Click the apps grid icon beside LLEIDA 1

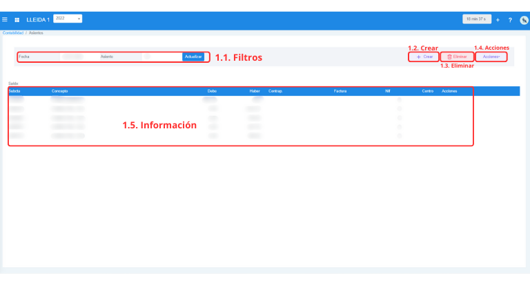click(17, 19)
